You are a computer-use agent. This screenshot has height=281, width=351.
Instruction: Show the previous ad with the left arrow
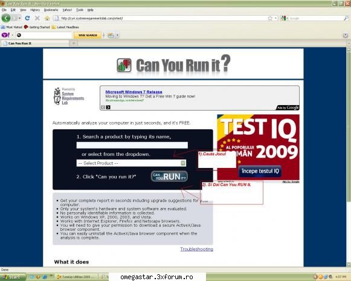(x=103, y=107)
